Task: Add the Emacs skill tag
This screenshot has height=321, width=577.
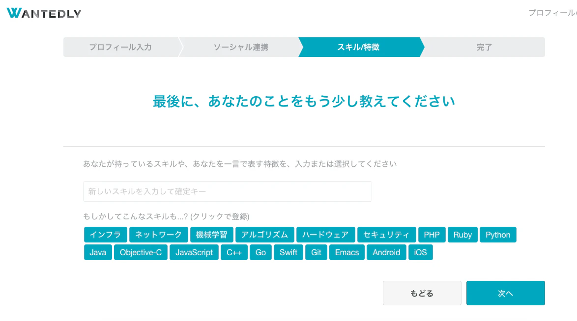Action: tap(346, 252)
